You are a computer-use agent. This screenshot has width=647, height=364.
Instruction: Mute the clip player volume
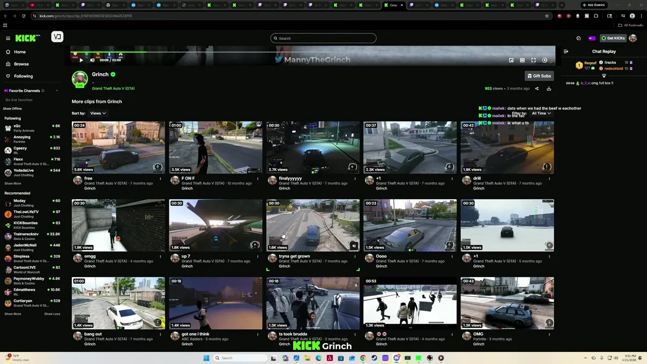click(x=92, y=60)
